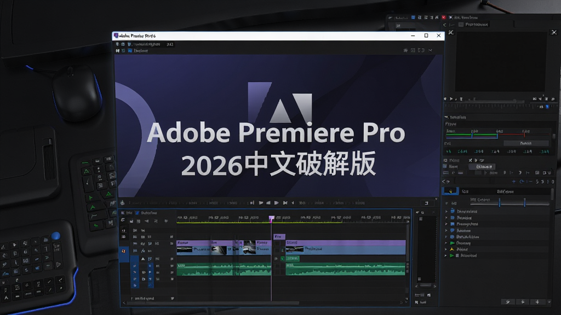Click the gray button below the colored level lines
561x315 pixels.
526,143
